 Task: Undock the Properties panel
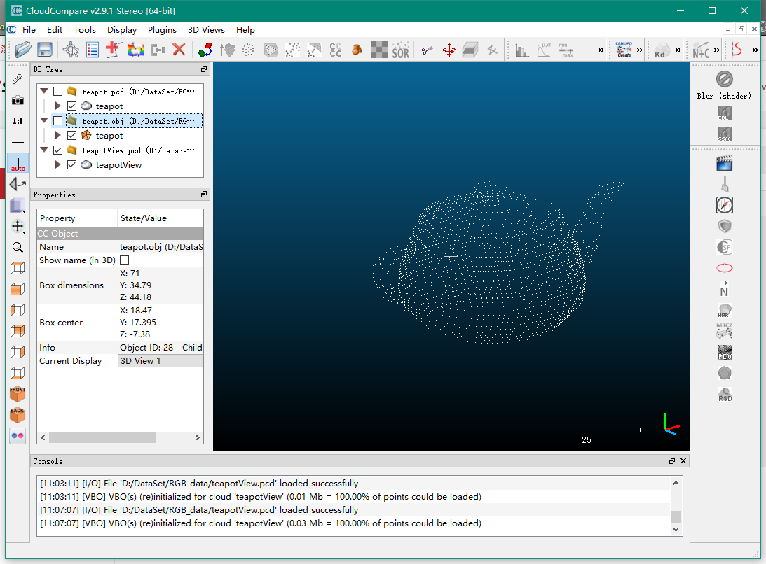(204, 194)
